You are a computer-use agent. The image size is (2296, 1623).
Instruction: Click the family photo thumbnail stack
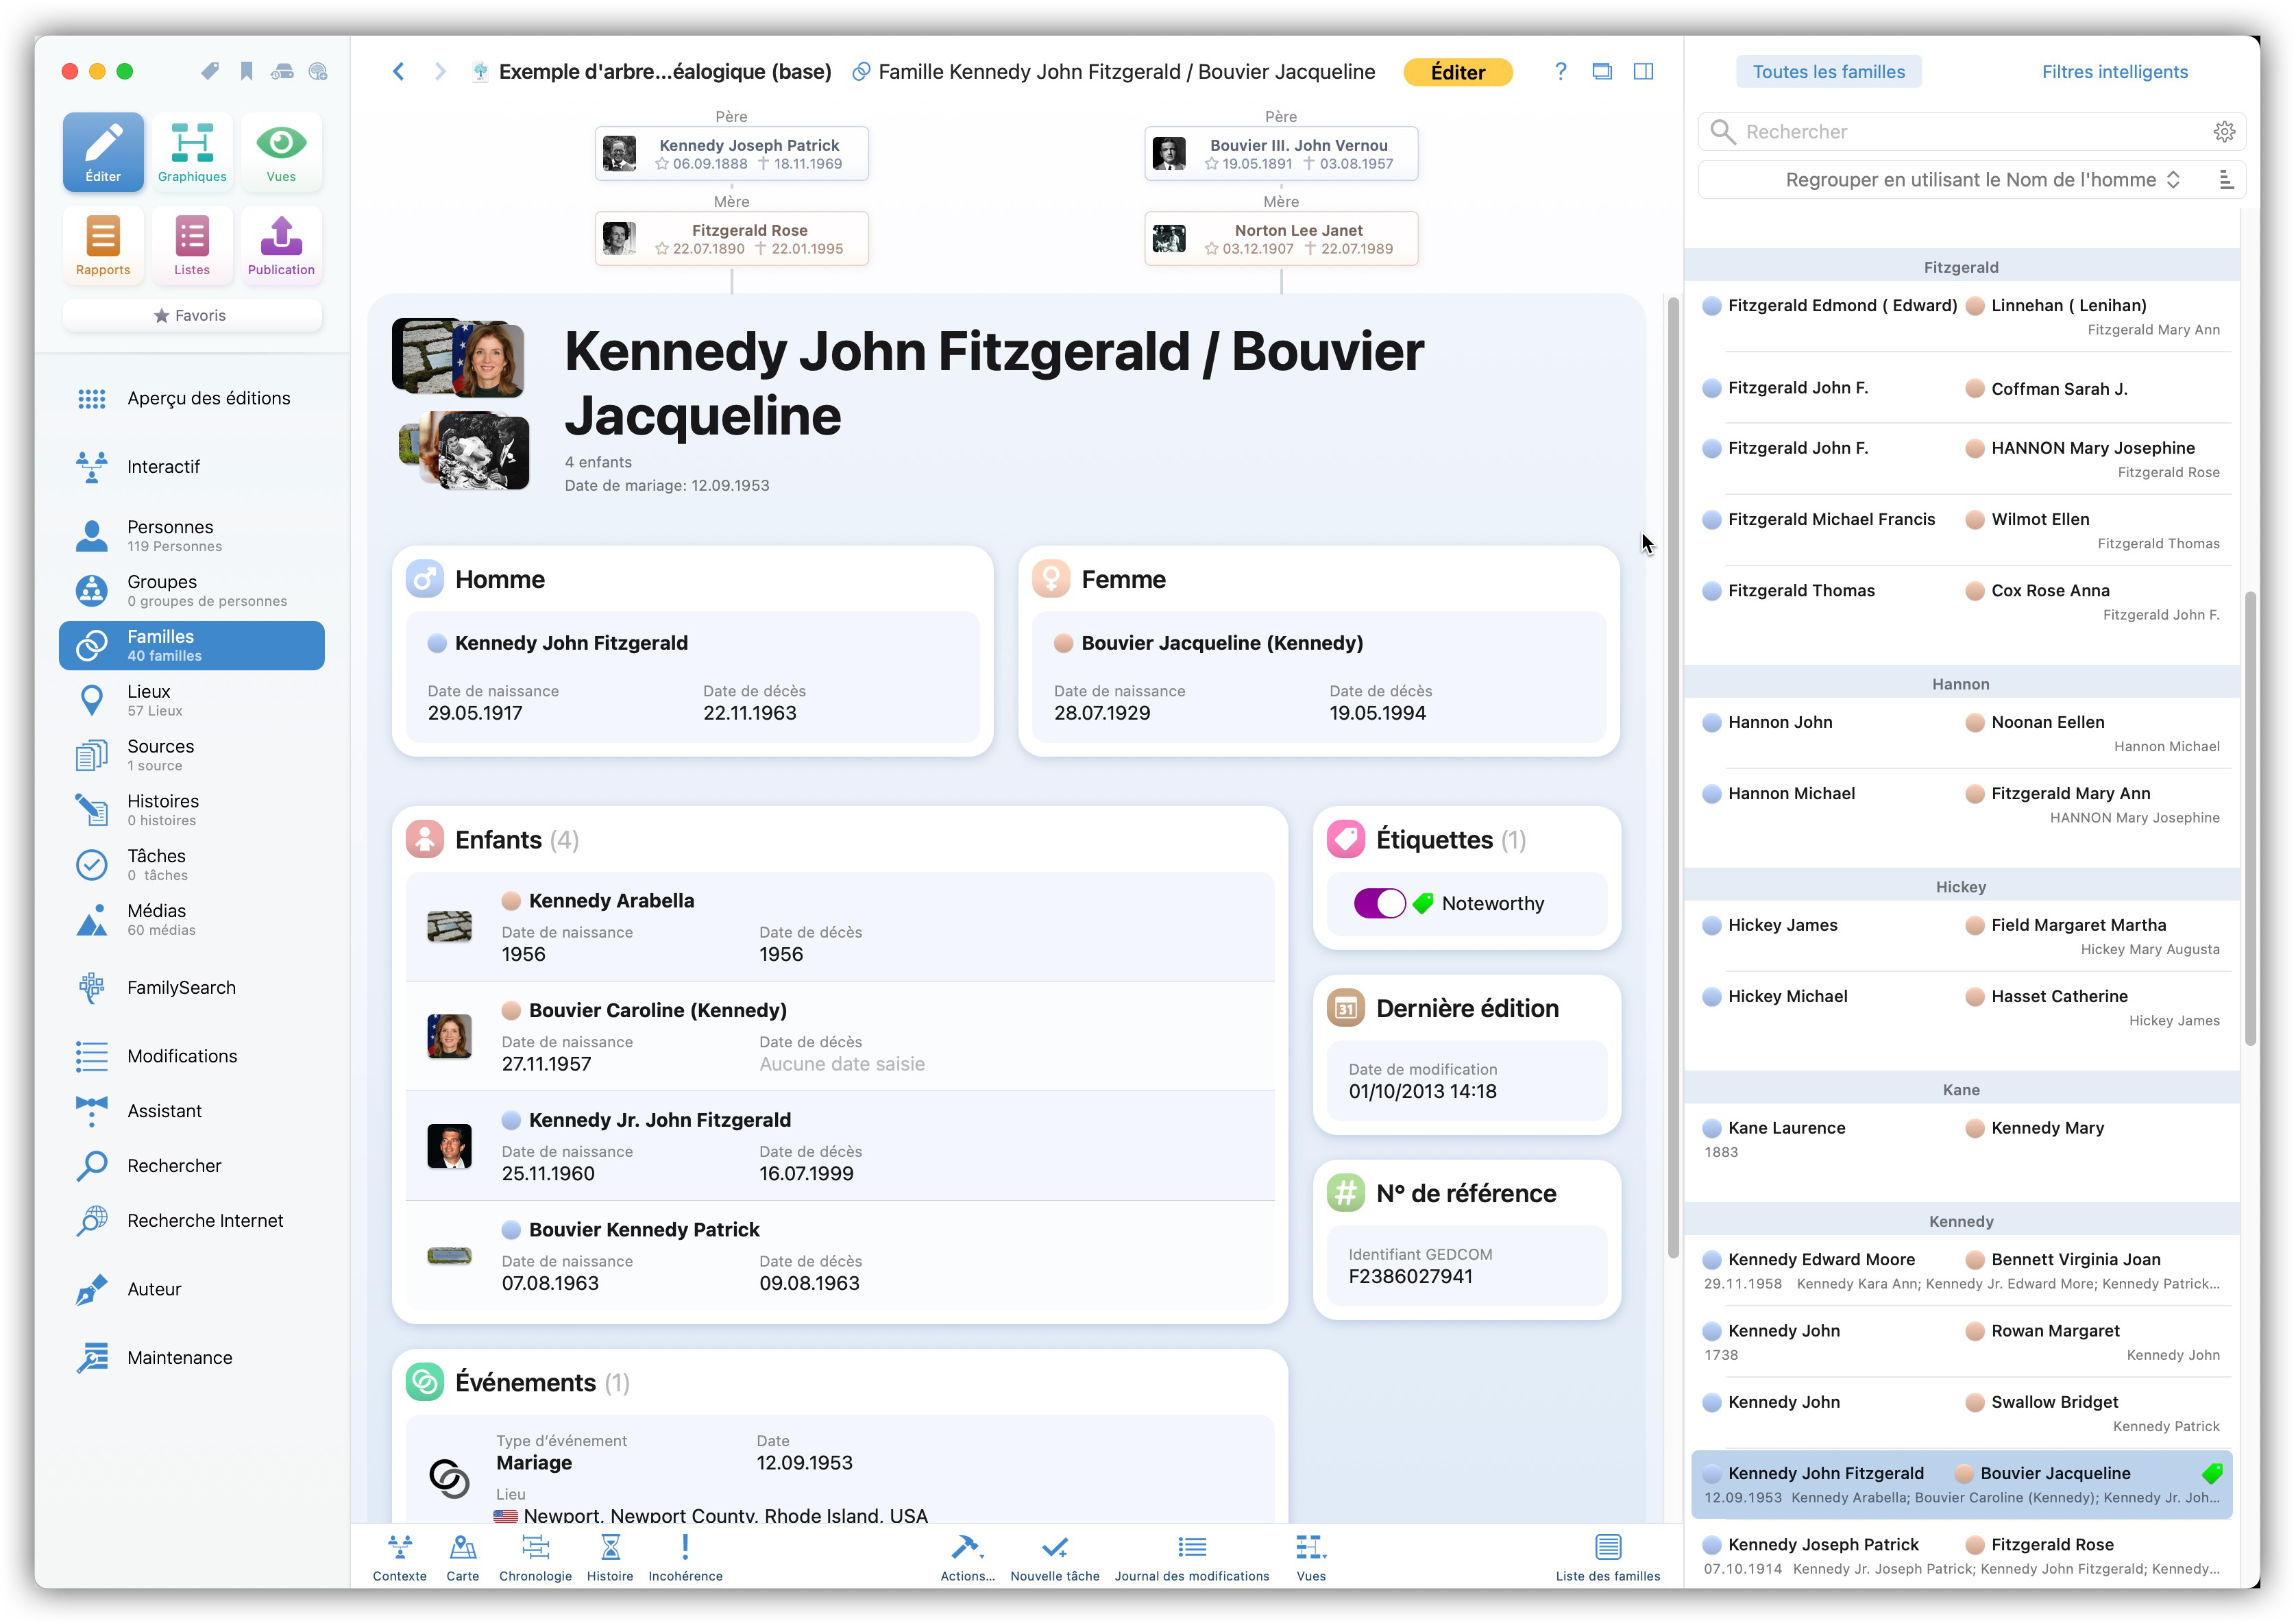click(460, 405)
